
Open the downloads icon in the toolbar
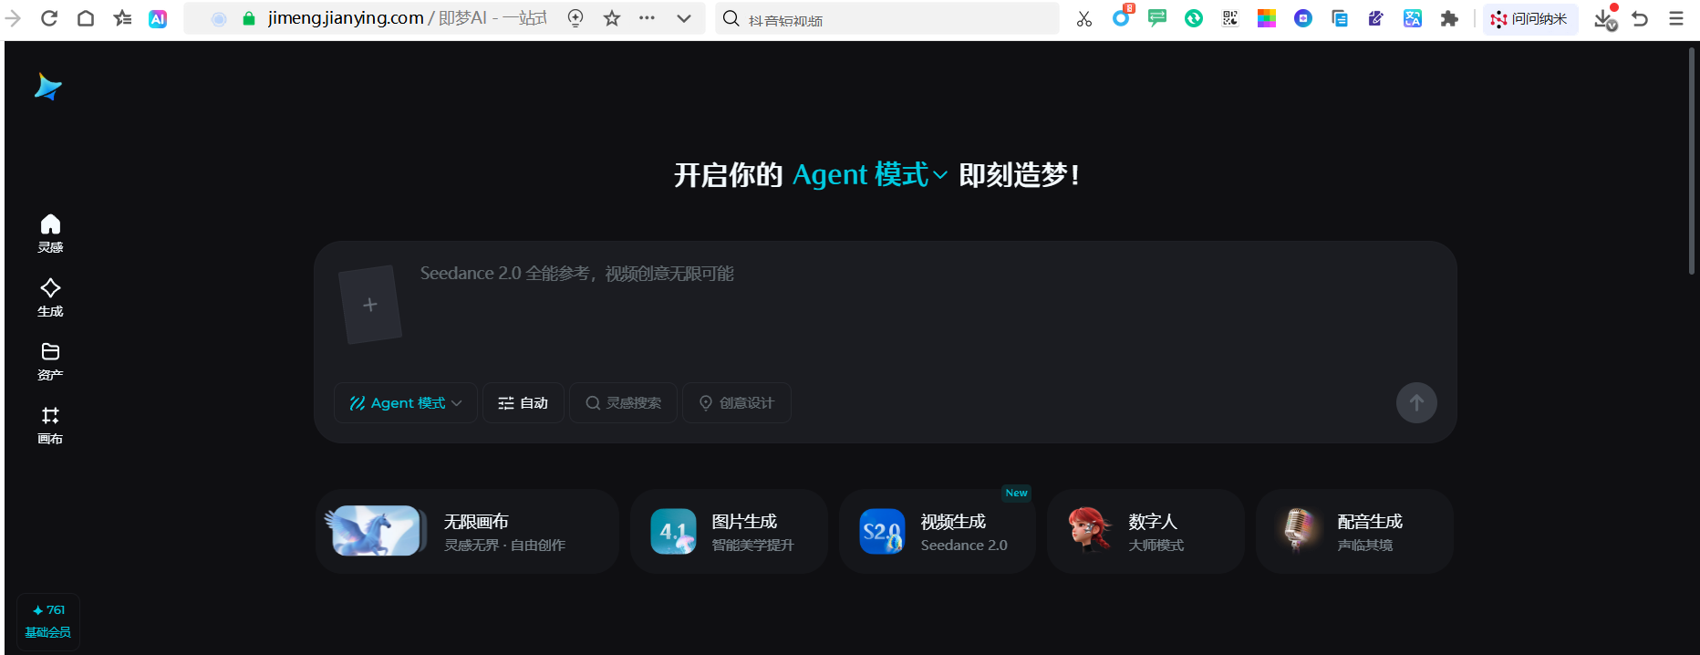point(1605,18)
